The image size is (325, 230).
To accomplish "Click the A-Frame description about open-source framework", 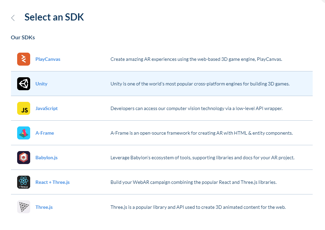I will [202, 133].
